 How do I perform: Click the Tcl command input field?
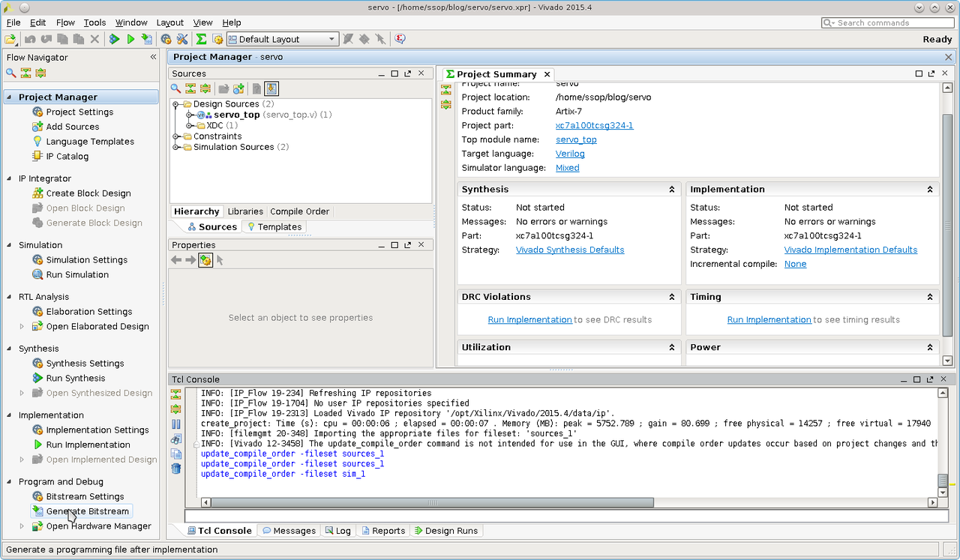coord(566,517)
